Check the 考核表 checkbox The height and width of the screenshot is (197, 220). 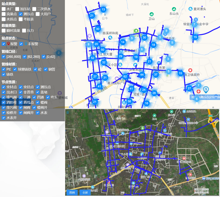click(21, 19)
